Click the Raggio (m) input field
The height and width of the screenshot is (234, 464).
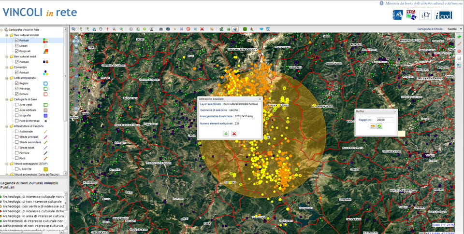(x=385, y=120)
